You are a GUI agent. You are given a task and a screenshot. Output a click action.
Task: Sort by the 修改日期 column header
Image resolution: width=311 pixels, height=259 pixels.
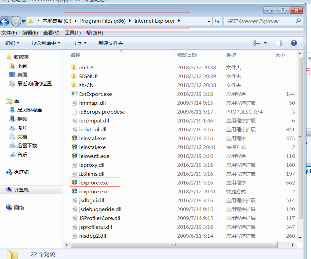click(x=187, y=55)
